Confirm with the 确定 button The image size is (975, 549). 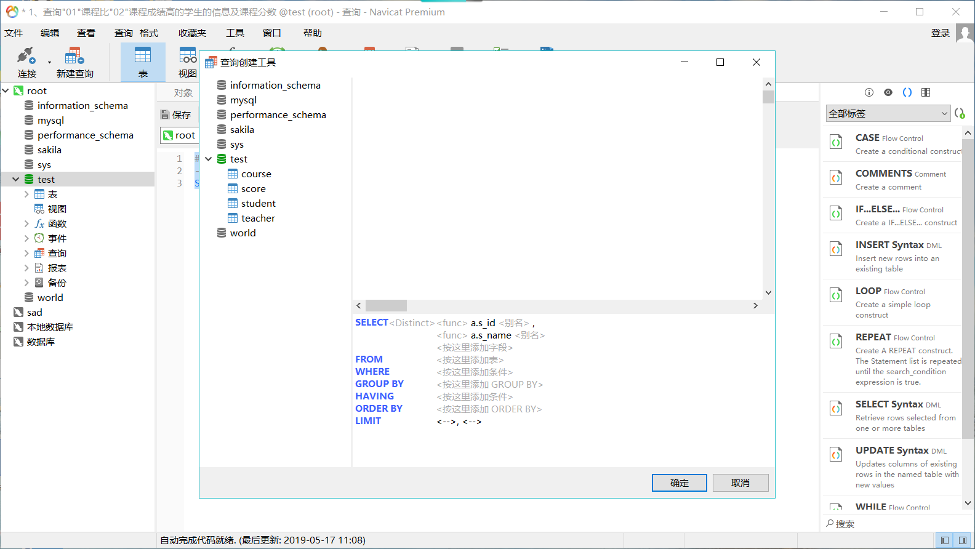[x=680, y=483]
